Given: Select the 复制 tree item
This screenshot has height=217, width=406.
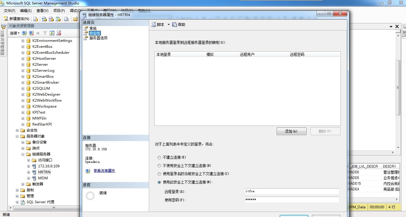Looking at the screenshot, I should (30, 190).
